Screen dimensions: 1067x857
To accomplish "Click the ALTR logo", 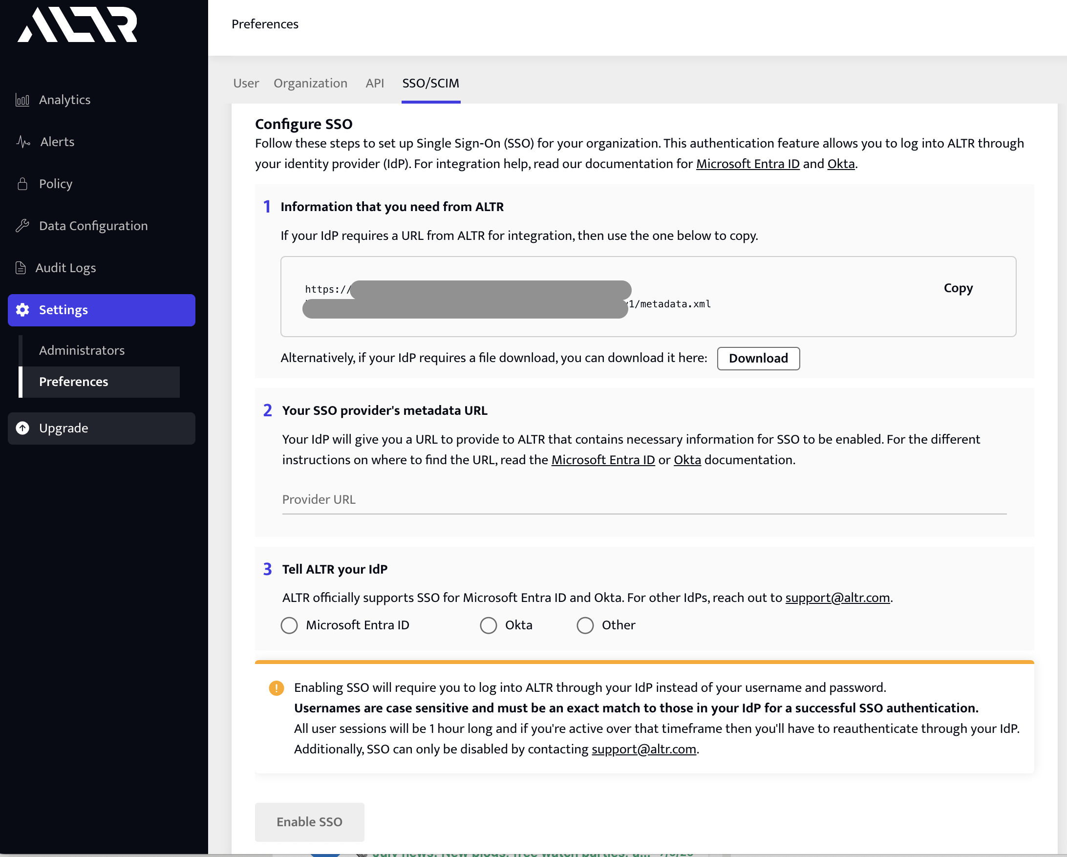I will coord(77,24).
